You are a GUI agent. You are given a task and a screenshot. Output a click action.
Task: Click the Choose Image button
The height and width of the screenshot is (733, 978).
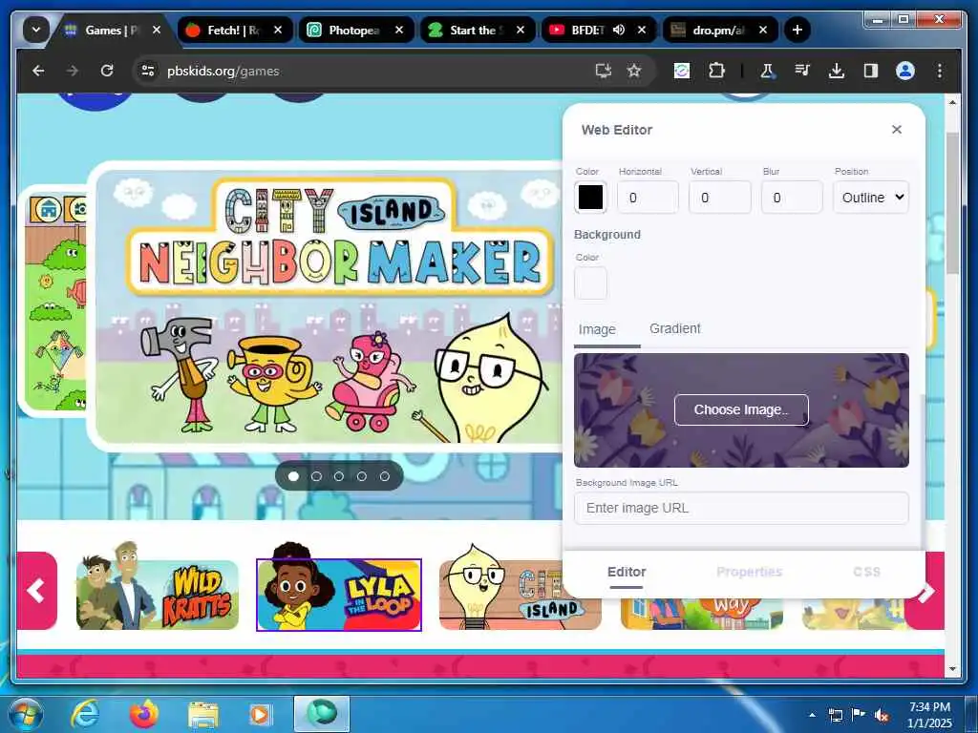point(741,409)
